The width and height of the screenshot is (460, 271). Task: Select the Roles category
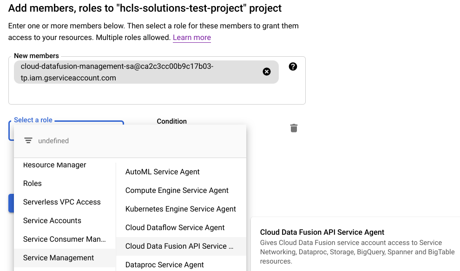coord(33,184)
